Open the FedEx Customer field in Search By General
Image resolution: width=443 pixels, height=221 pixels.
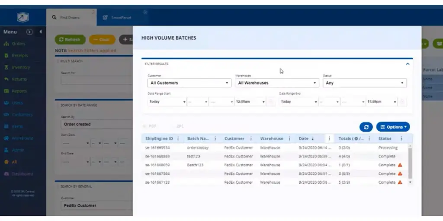coord(96,205)
